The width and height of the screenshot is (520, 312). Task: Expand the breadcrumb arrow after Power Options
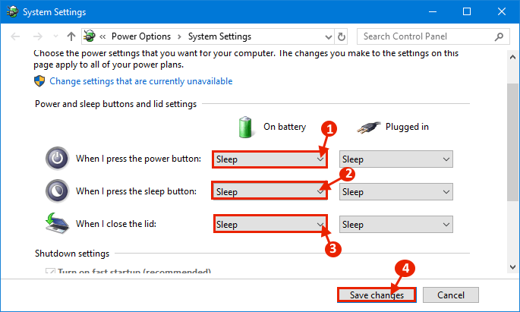(x=179, y=36)
